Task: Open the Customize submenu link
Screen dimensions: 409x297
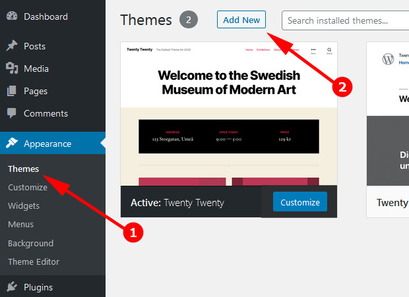Action: [28, 187]
